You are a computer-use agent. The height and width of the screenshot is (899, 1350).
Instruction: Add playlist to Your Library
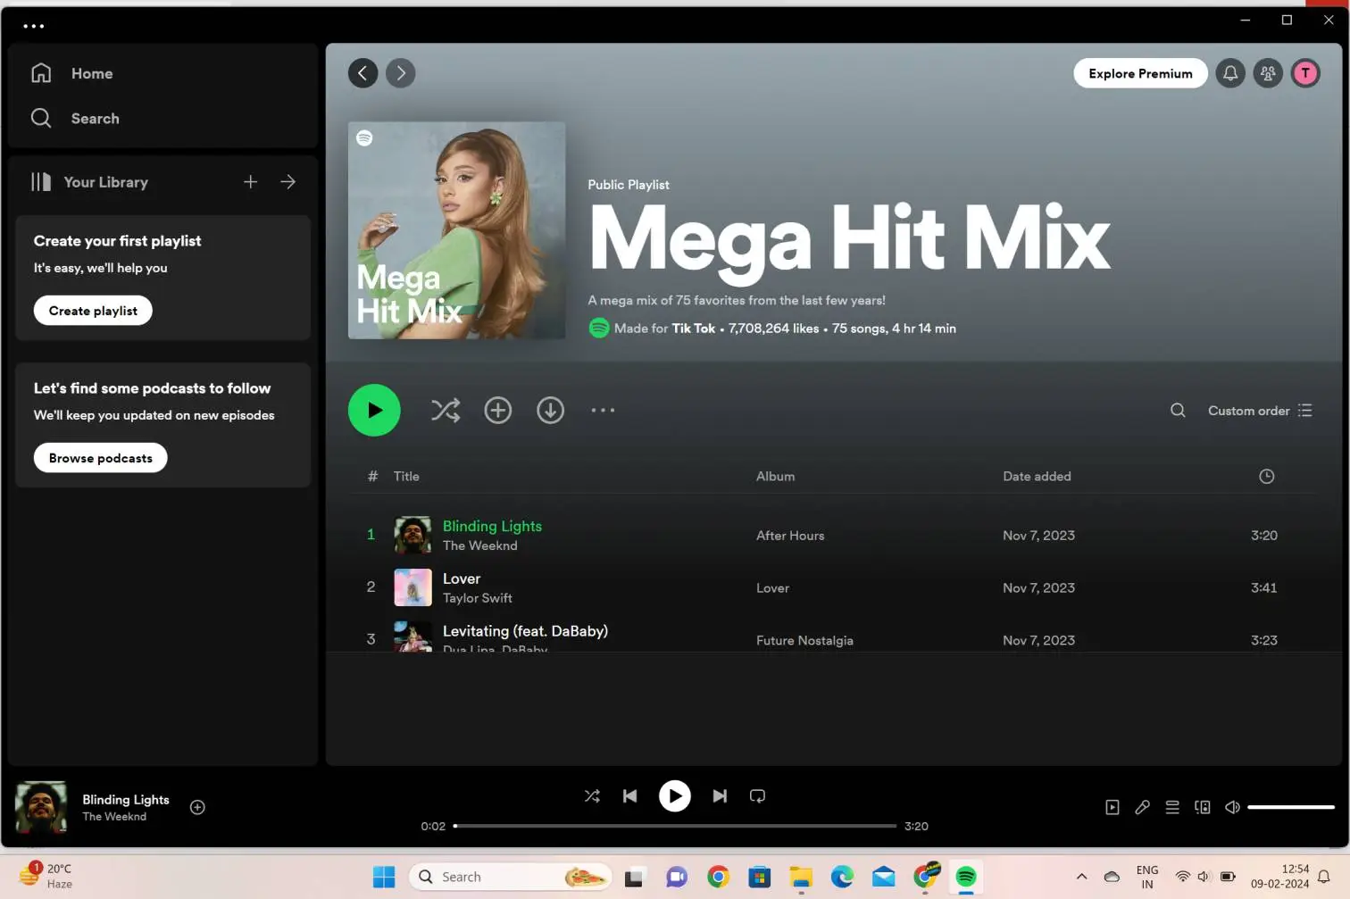point(498,411)
